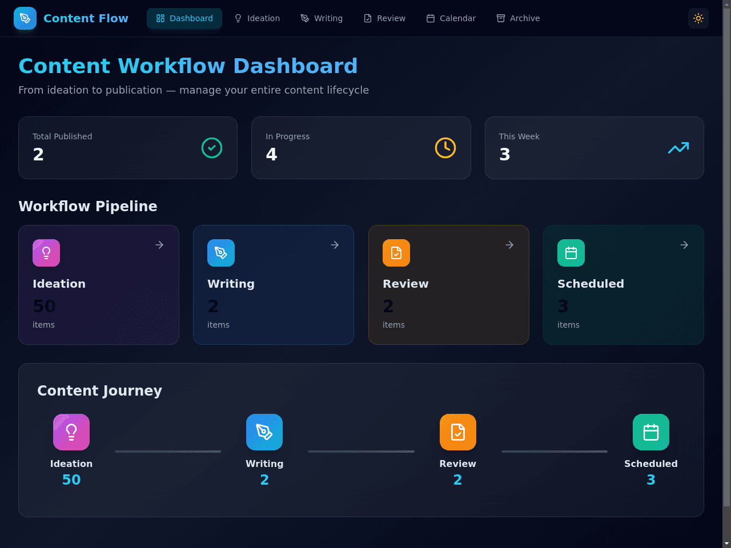731x548 pixels.
Task: Click the This Week trending arrow icon
Action: 678,148
